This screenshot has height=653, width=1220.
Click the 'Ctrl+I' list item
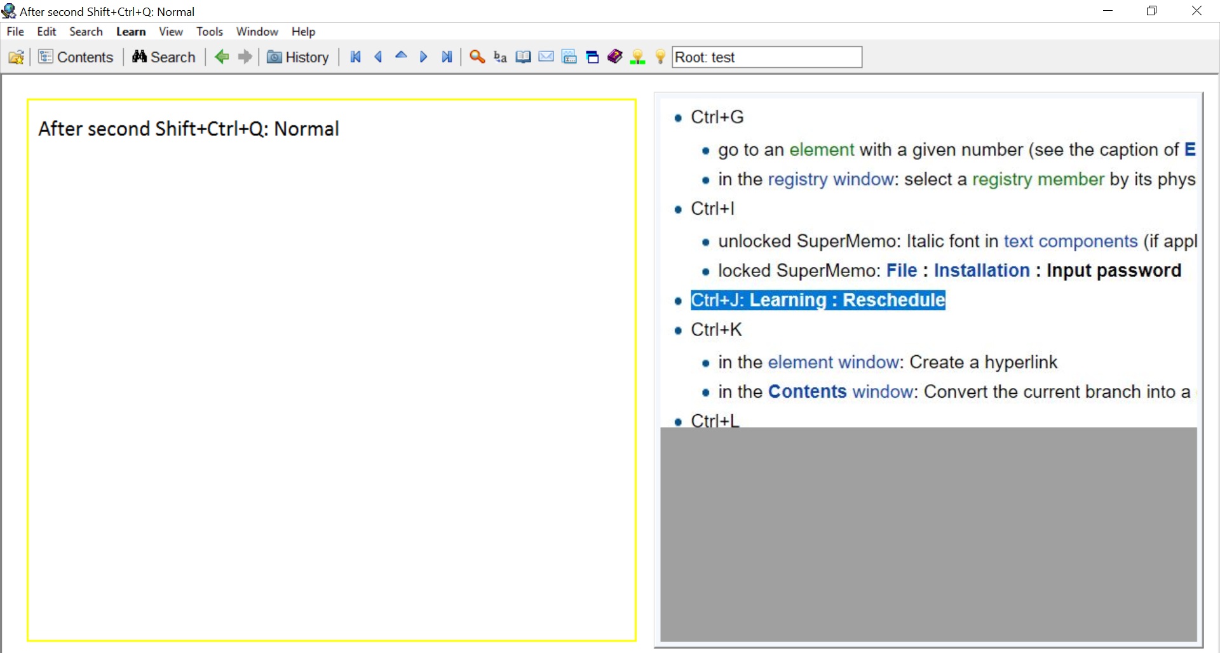(x=713, y=209)
